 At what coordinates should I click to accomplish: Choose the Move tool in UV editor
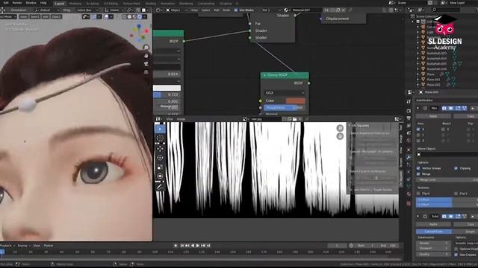160,149
